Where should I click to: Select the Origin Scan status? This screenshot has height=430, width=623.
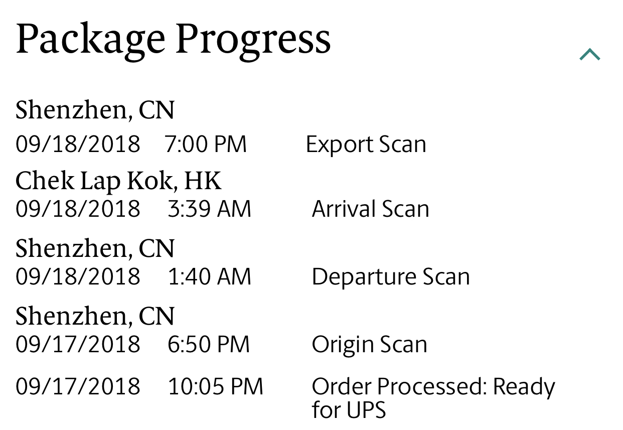[x=369, y=345]
